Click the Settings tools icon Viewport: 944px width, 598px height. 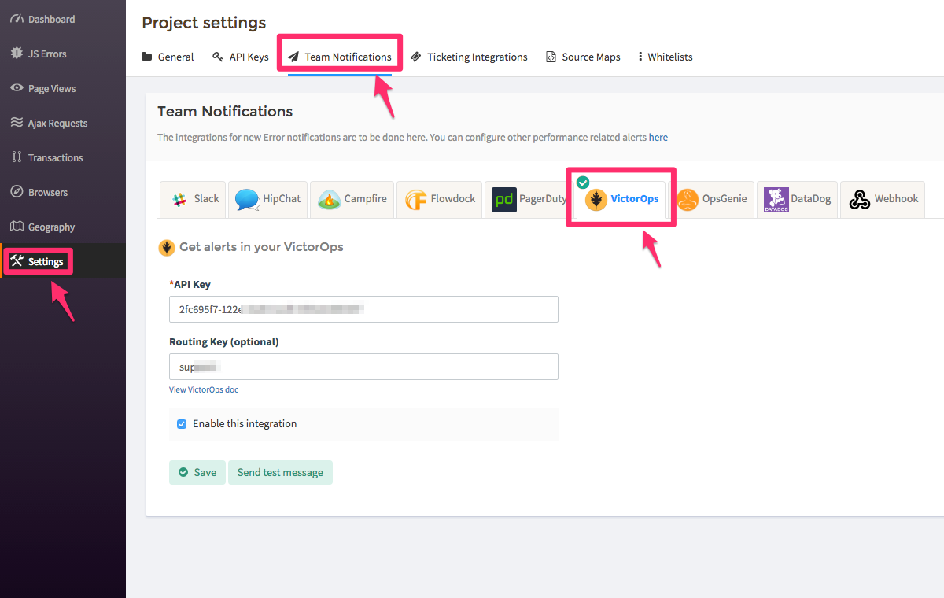17,261
